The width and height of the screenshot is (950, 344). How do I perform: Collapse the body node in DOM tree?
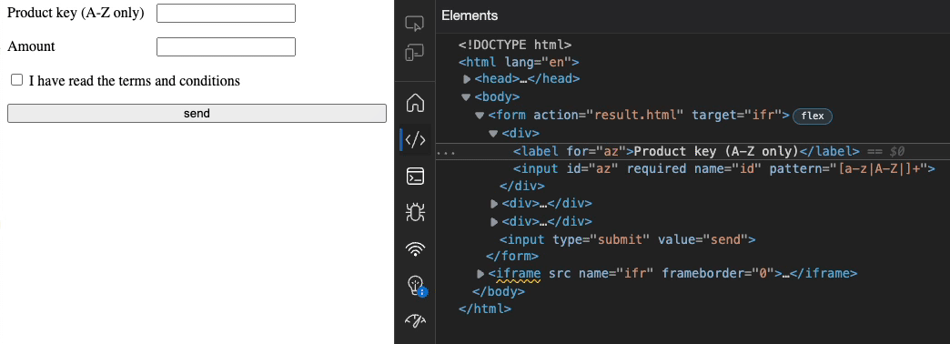(466, 96)
